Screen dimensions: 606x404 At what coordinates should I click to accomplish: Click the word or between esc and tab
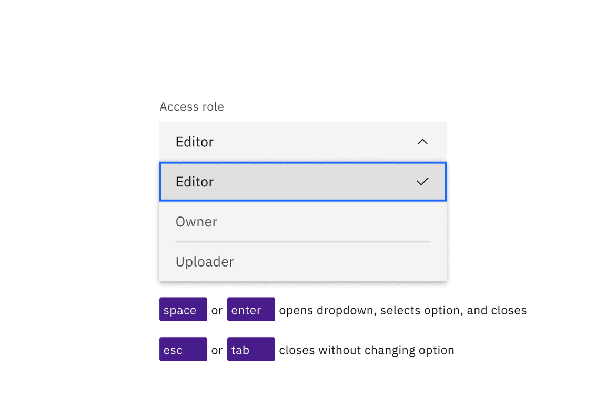[x=217, y=349]
